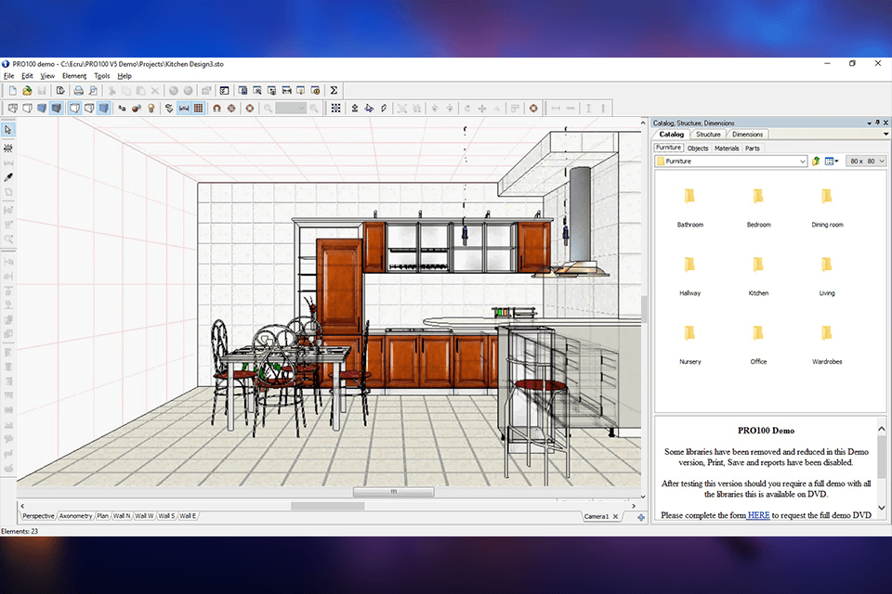Switch to the Structure tab
This screenshot has height=594, width=892.
(x=708, y=134)
